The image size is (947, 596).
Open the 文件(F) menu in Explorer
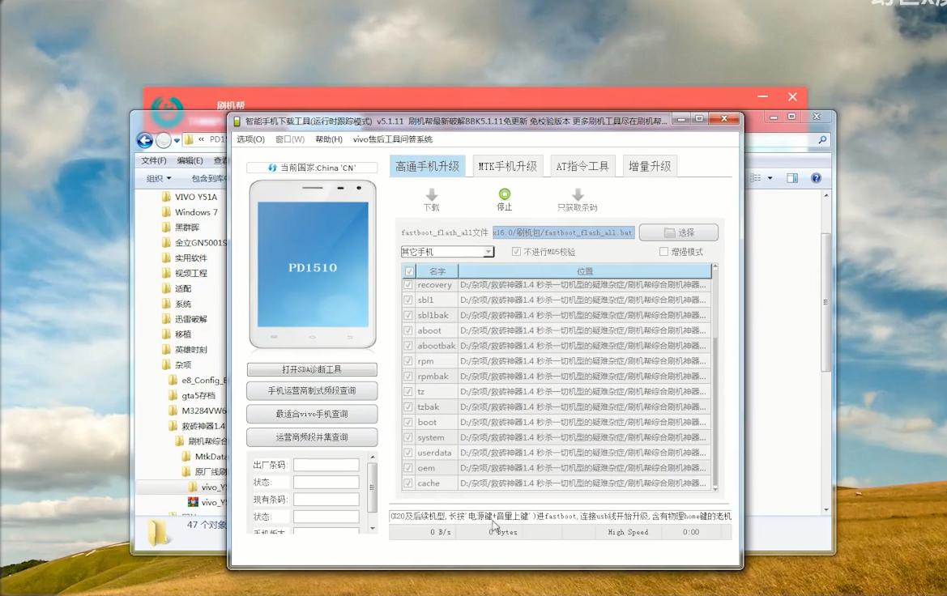point(153,160)
